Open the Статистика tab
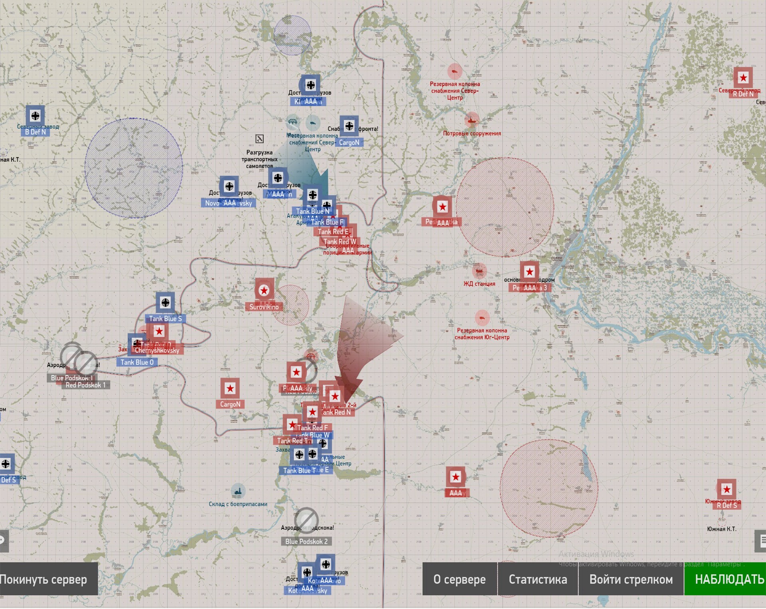The image size is (766, 609). 537,579
